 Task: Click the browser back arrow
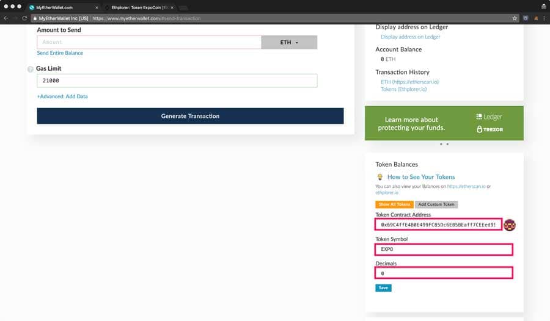[6, 18]
